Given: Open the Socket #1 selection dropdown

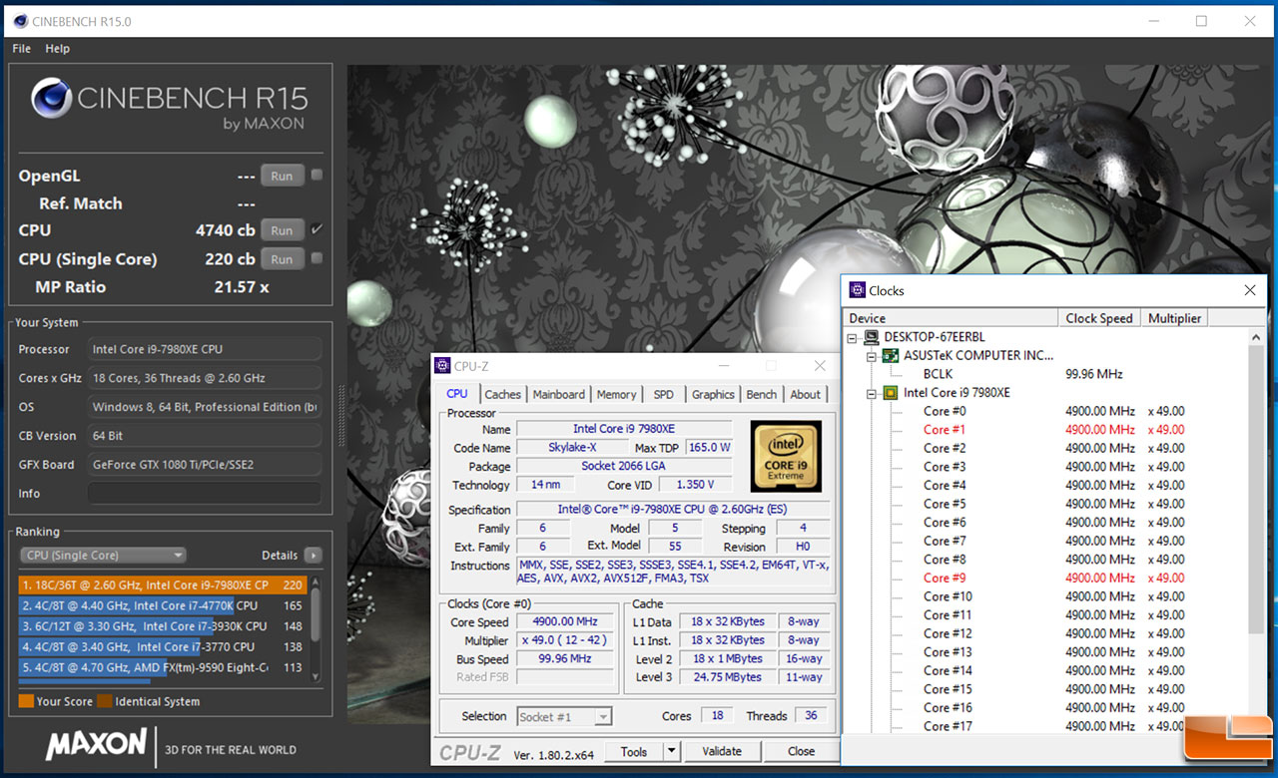Looking at the screenshot, I should pyautogui.click(x=564, y=716).
